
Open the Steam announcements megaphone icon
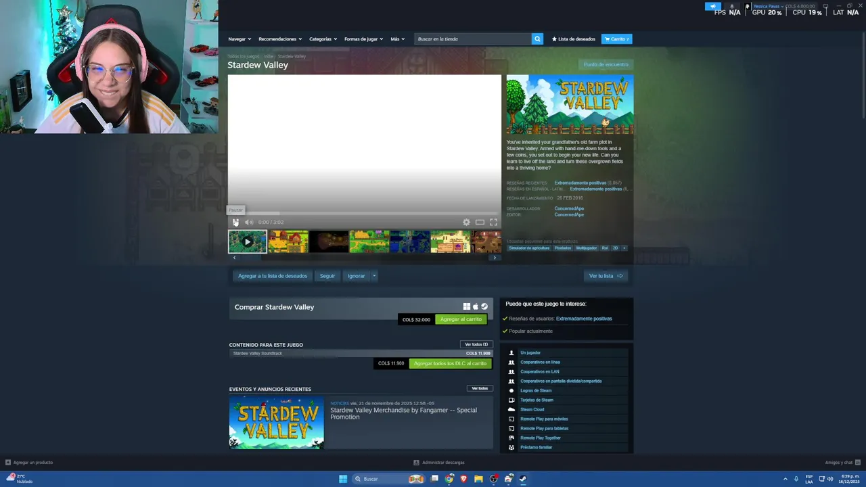tap(713, 6)
